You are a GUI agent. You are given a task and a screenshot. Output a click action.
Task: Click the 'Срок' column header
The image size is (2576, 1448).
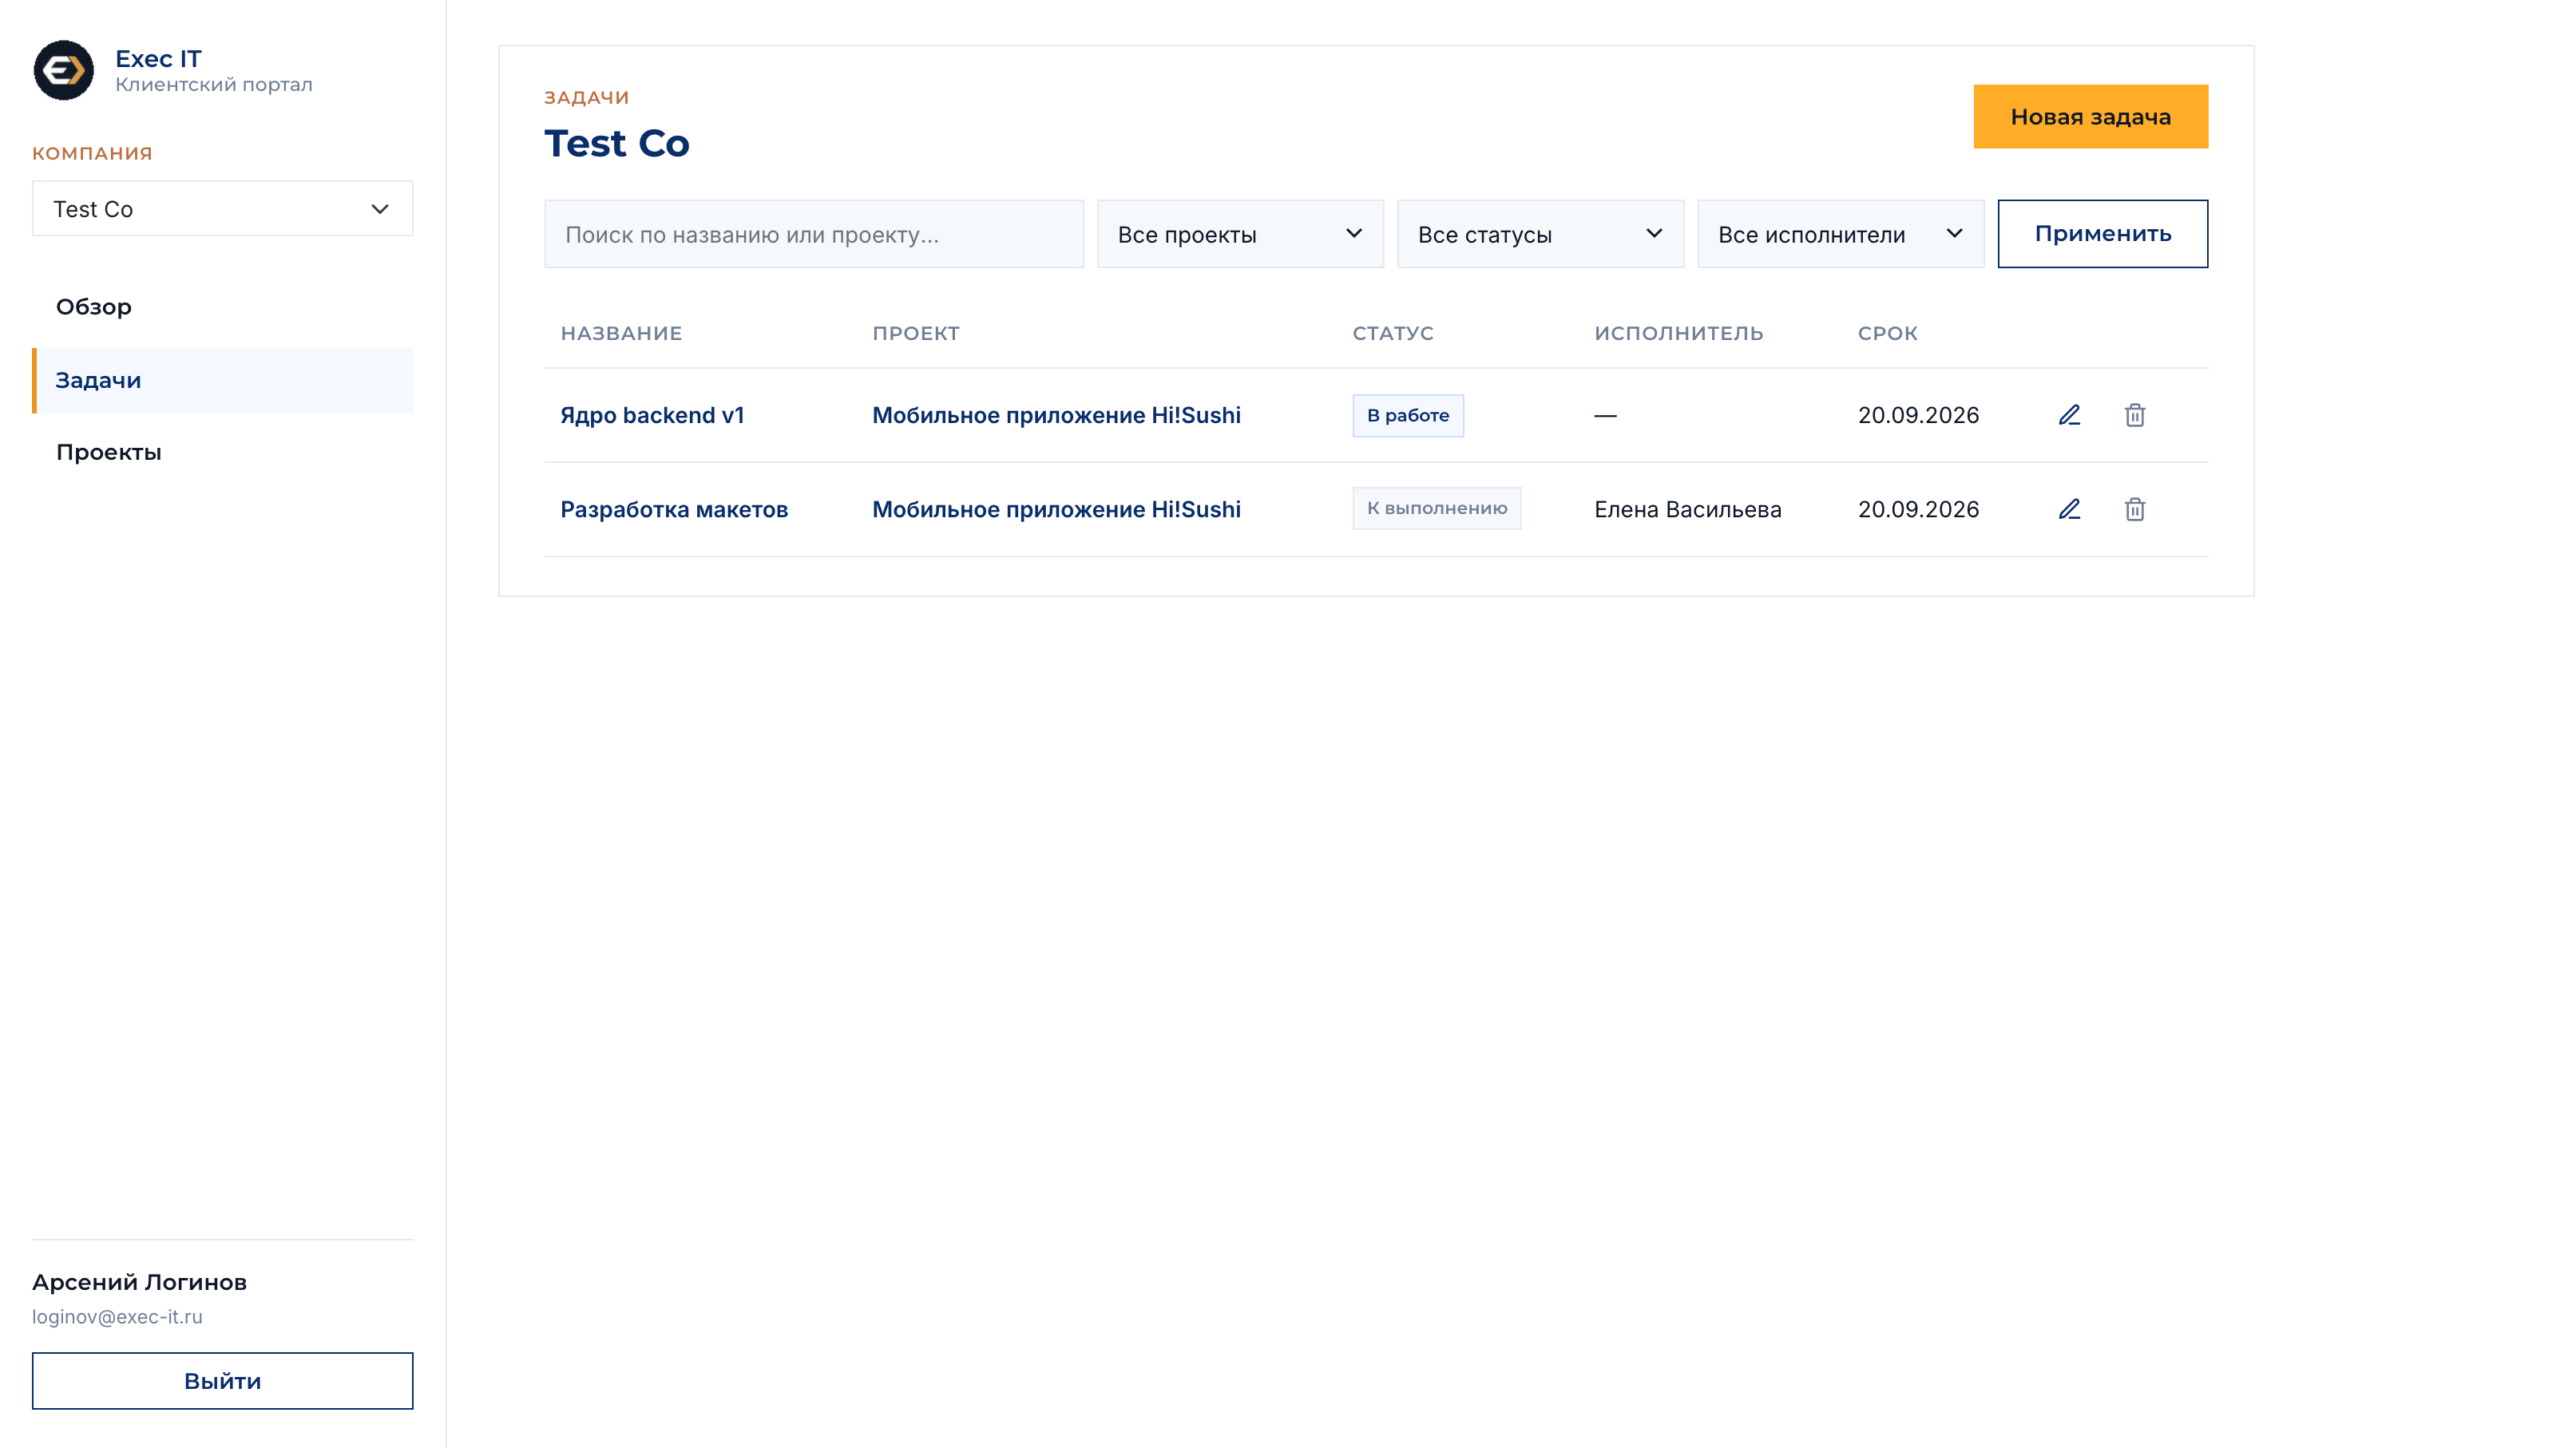click(1887, 333)
